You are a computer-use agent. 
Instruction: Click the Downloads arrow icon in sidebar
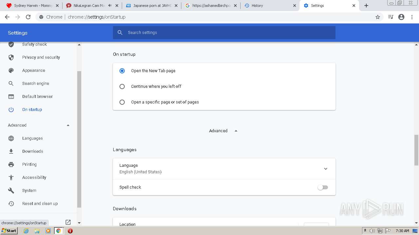pyautogui.click(x=11, y=151)
